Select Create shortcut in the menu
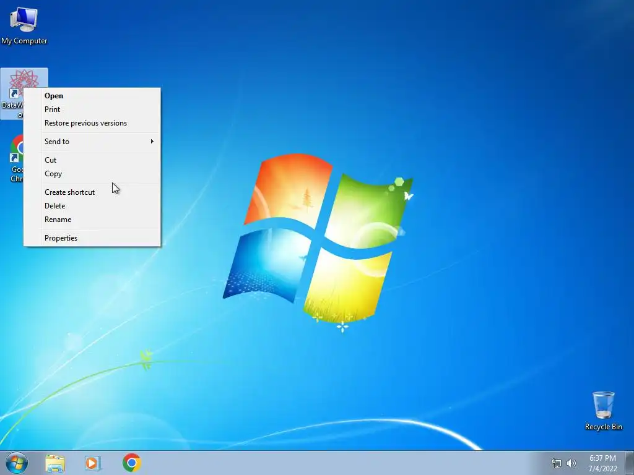 click(92, 193)
